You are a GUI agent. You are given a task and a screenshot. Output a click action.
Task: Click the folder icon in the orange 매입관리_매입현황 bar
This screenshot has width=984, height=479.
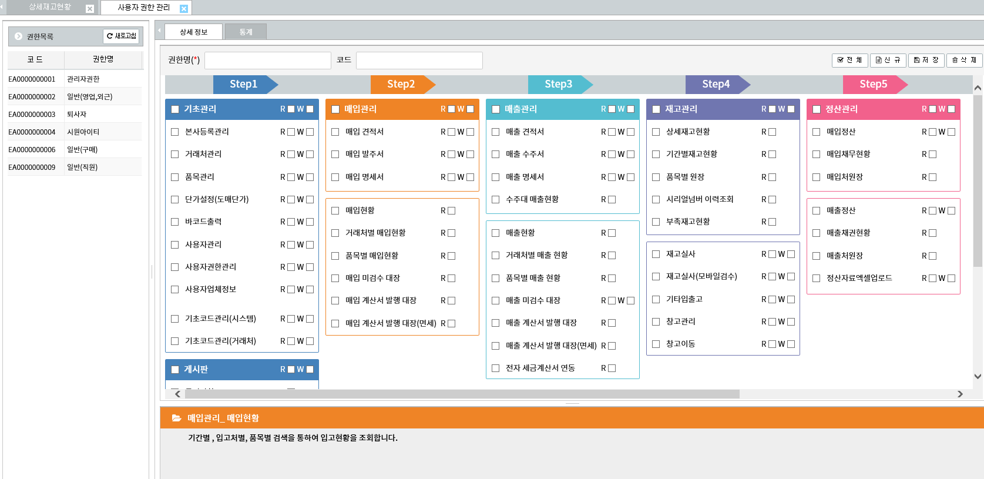click(x=176, y=418)
